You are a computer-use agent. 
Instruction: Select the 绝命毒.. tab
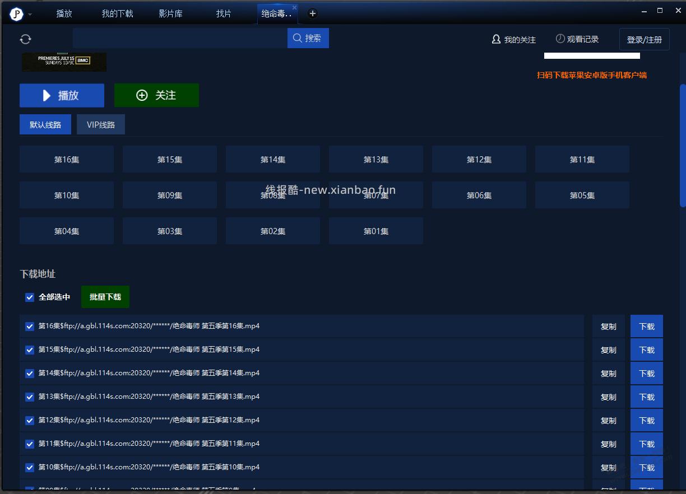(276, 13)
